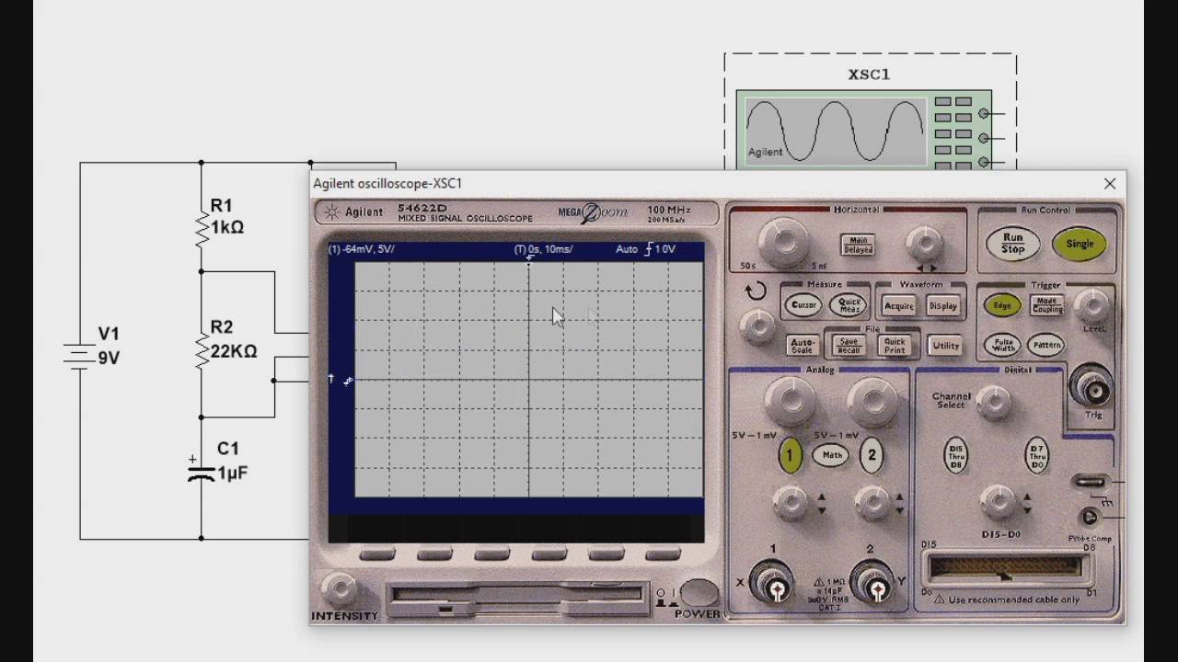The width and height of the screenshot is (1178, 662).
Task: Click the 'Auto' trigger mode readout
Action: click(627, 249)
